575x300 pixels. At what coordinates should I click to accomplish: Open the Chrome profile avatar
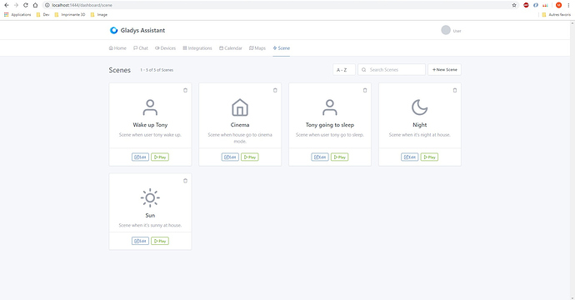558,5
